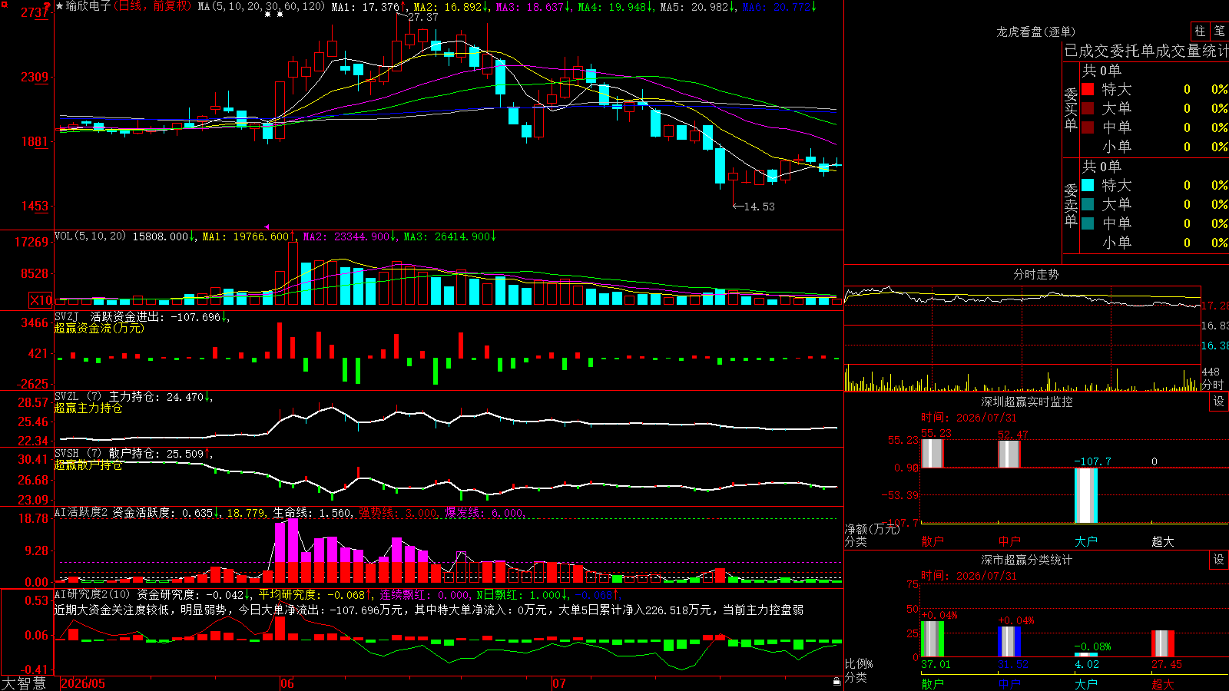
Task: Click the 超赢主力持仓 label
Action: (x=88, y=408)
